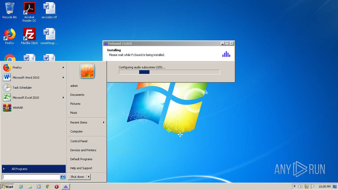Image resolution: width=338 pixels, height=190 pixels.
Task: Click the Windows Media Player taskbar icon
Action: coord(39,187)
